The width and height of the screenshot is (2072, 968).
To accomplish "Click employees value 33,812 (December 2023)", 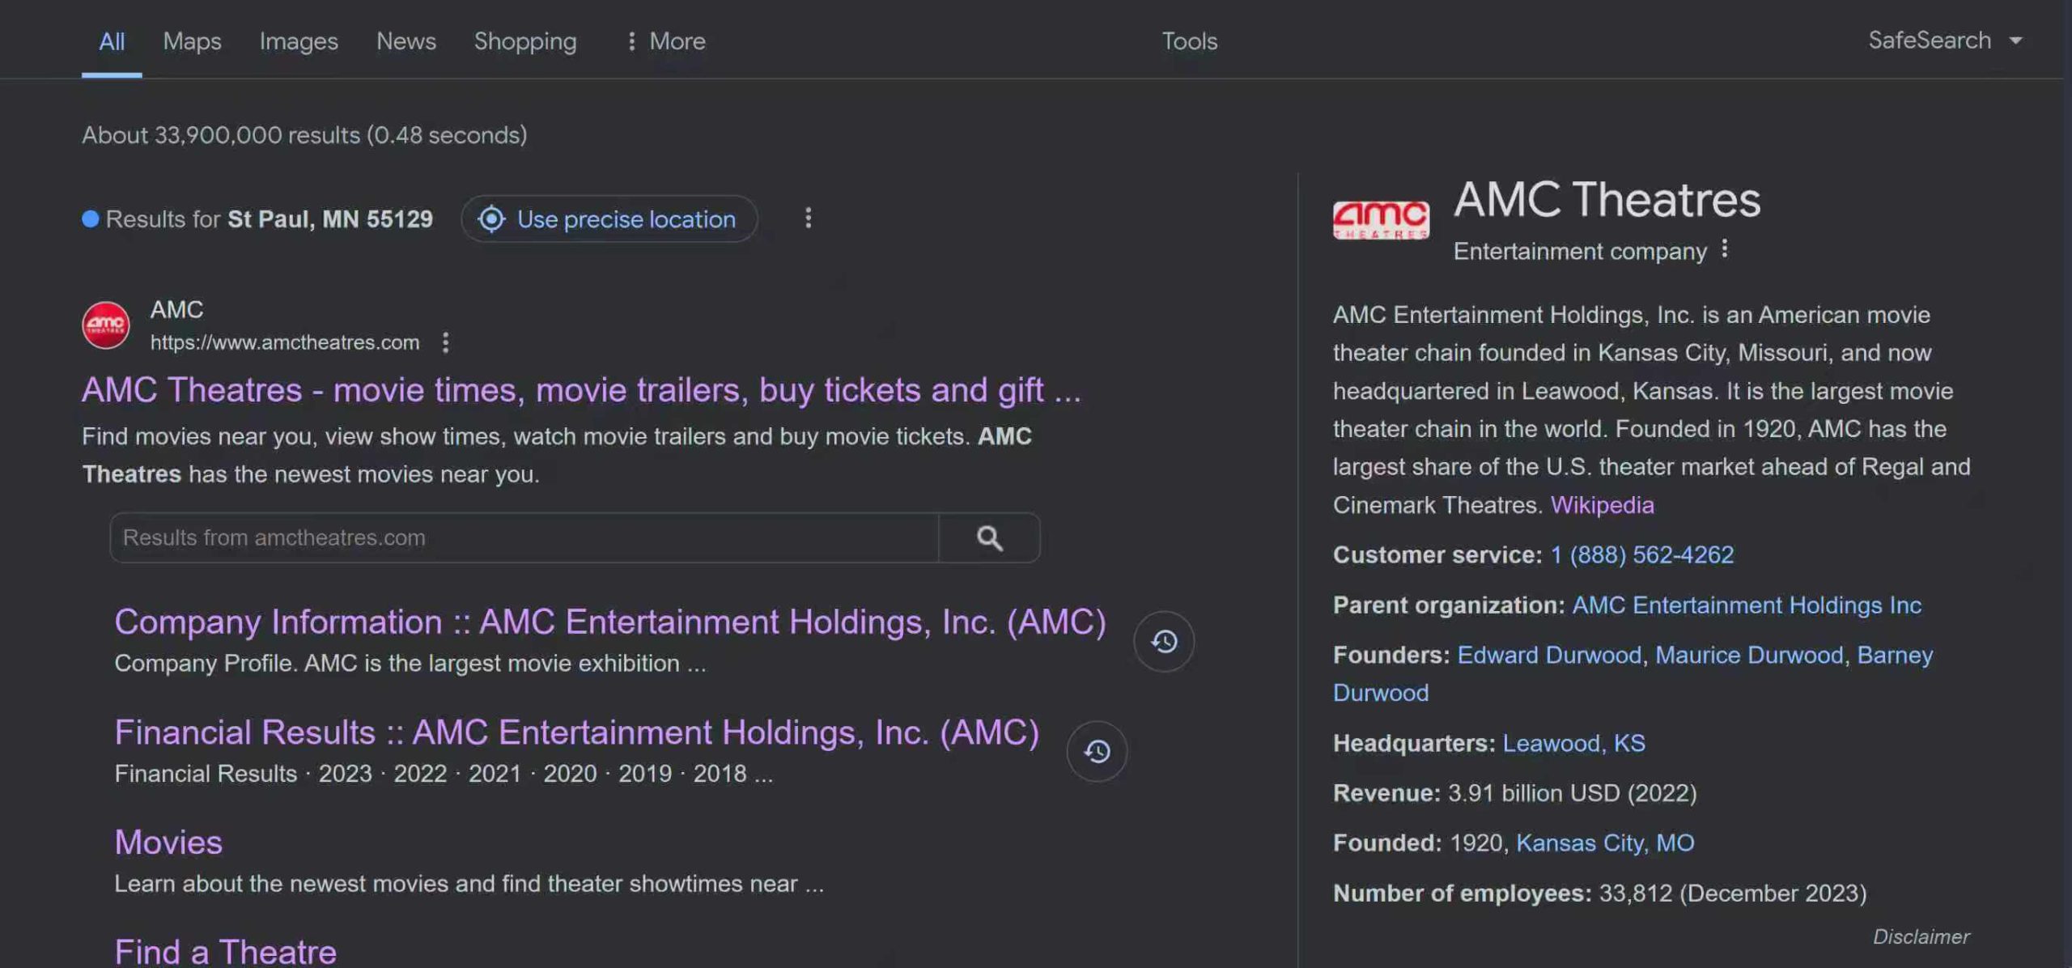I will [x=1733, y=894].
